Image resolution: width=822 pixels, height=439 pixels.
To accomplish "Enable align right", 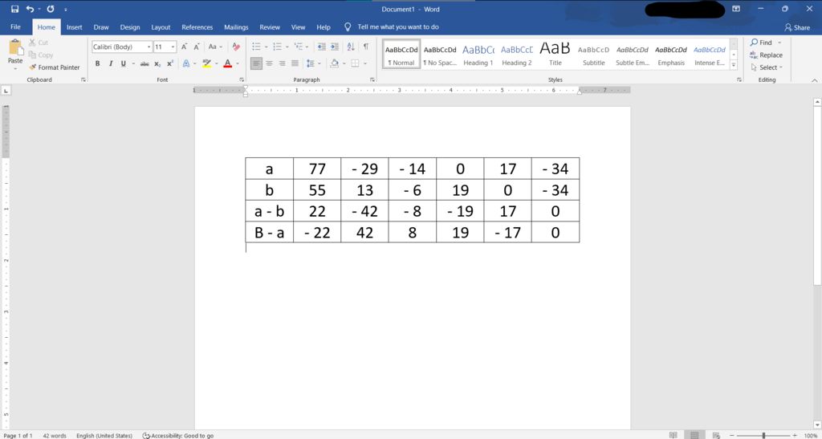I will [x=282, y=63].
